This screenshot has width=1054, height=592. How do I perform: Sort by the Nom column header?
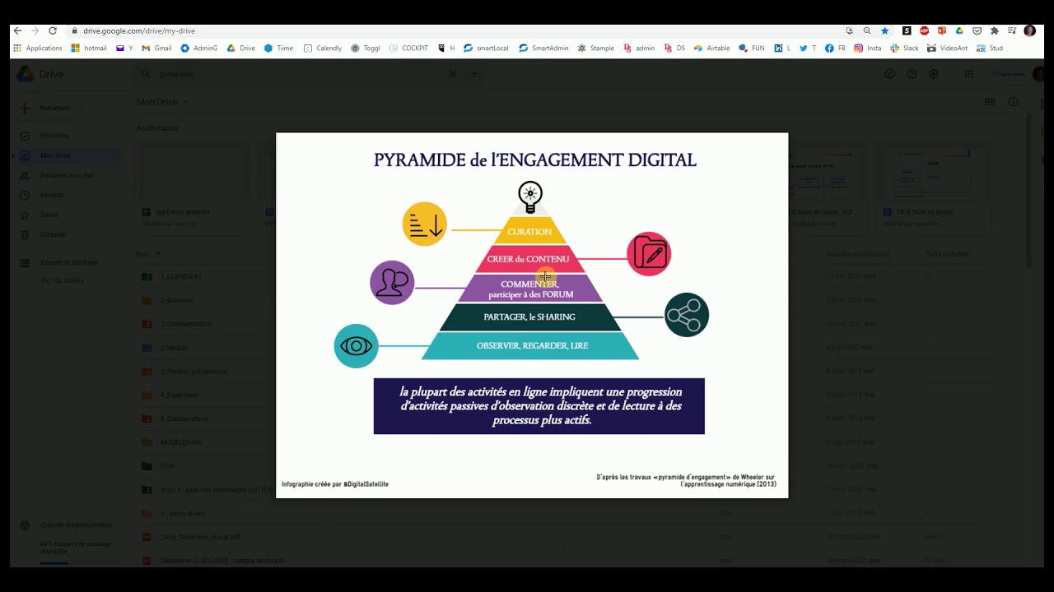[148, 254]
